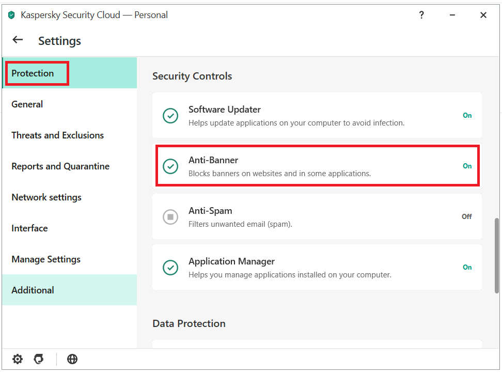Click the Anti-Banner green check icon
The height and width of the screenshot is (374, 502).
click(x=170, y=166)
